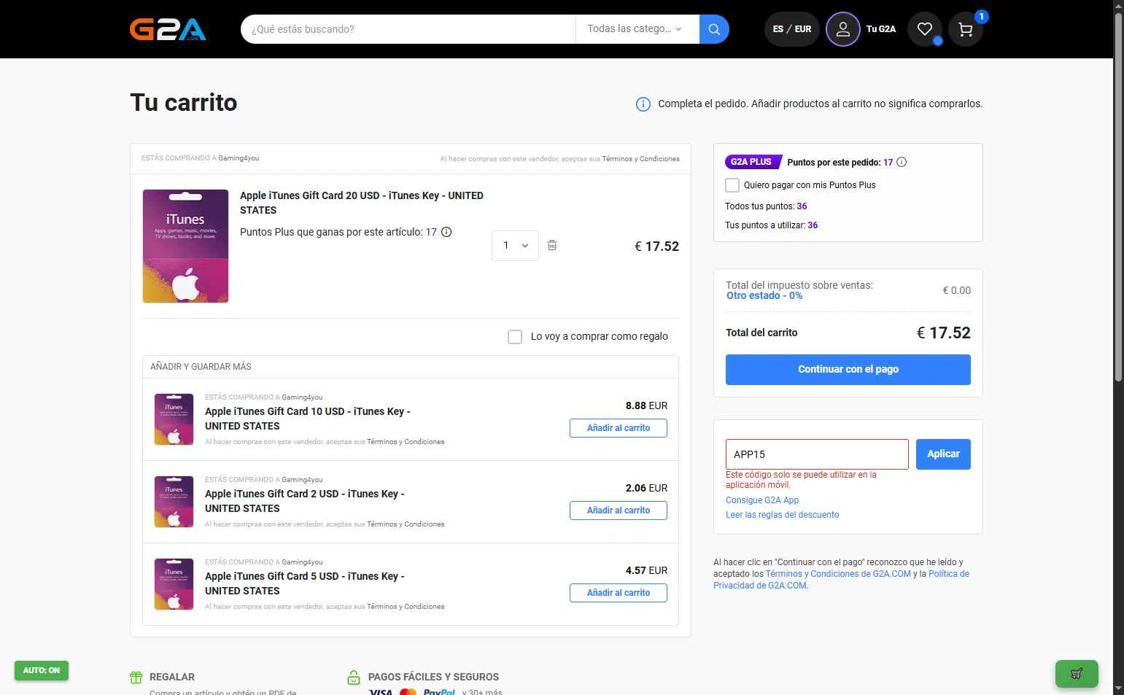Focus the discount code field containing APP15
This screenshot has width=1124, height=695.
tap(817, 454)
